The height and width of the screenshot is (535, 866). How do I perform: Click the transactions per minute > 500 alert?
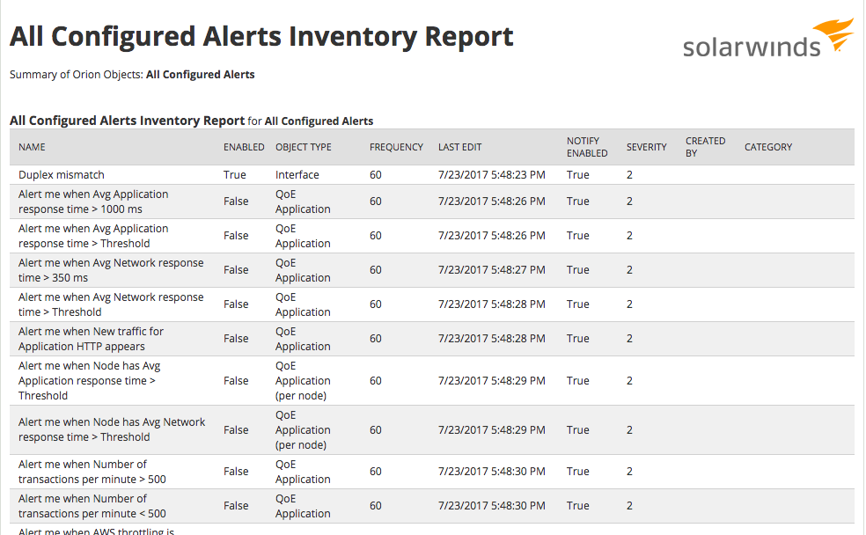tap(92, 472)
